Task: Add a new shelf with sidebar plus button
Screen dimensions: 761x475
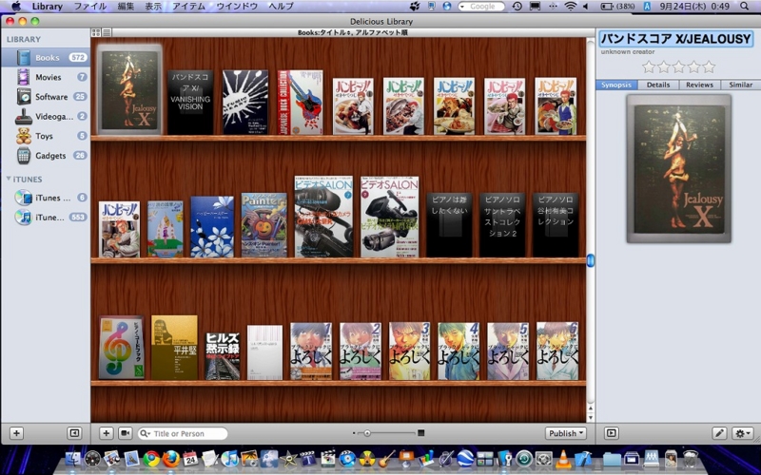Action: tap(16, 433)
